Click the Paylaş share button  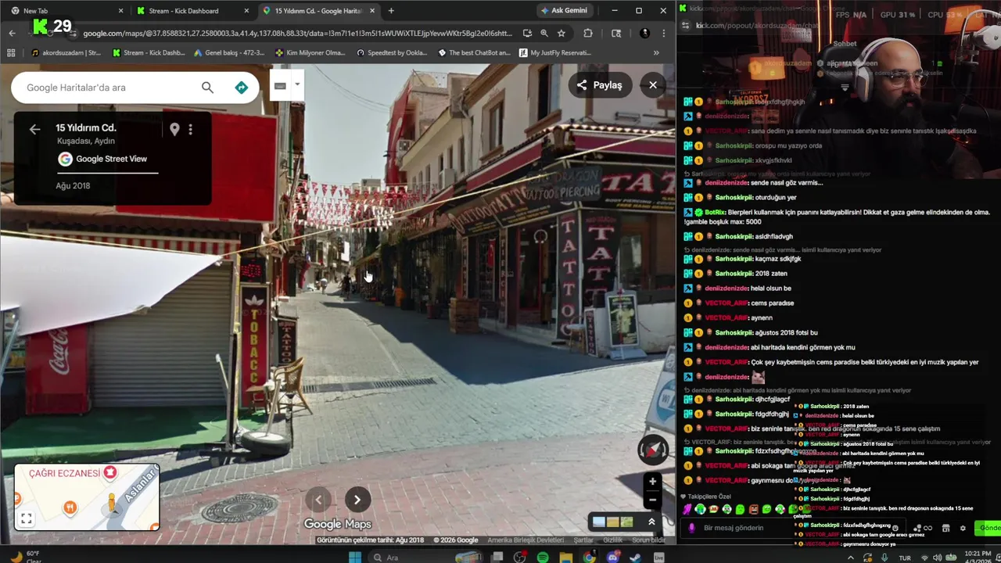[600, 84]
